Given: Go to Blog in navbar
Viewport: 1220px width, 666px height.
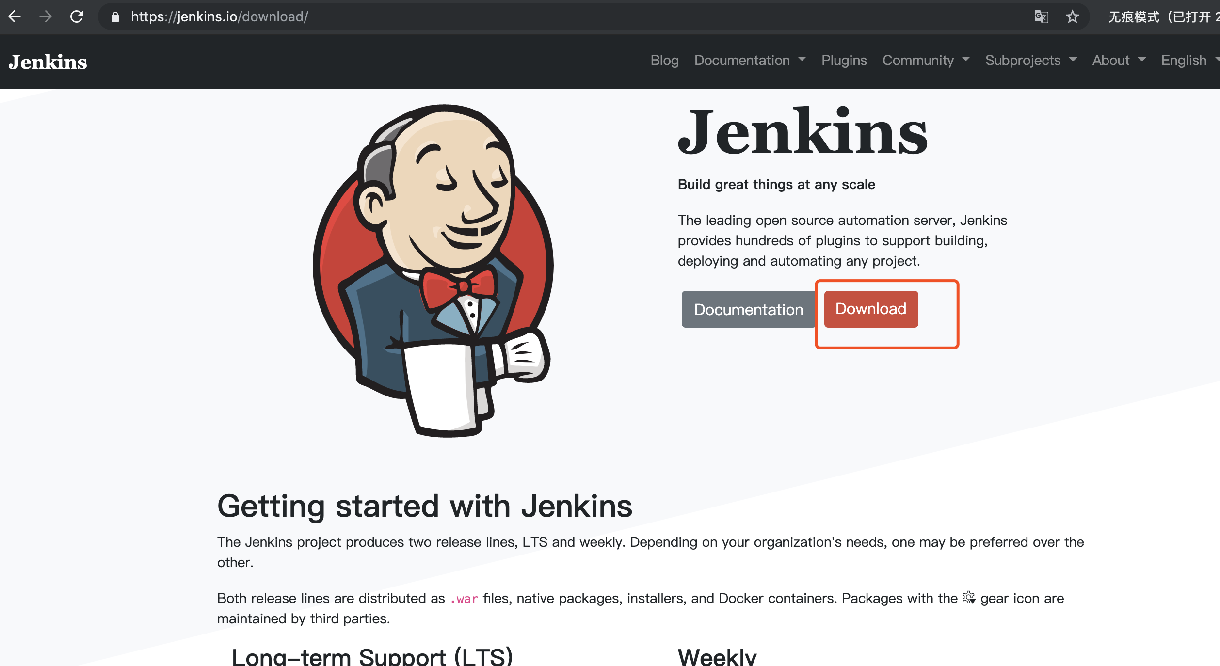Looking at the screenshot, I should click(x=664, y=60).
